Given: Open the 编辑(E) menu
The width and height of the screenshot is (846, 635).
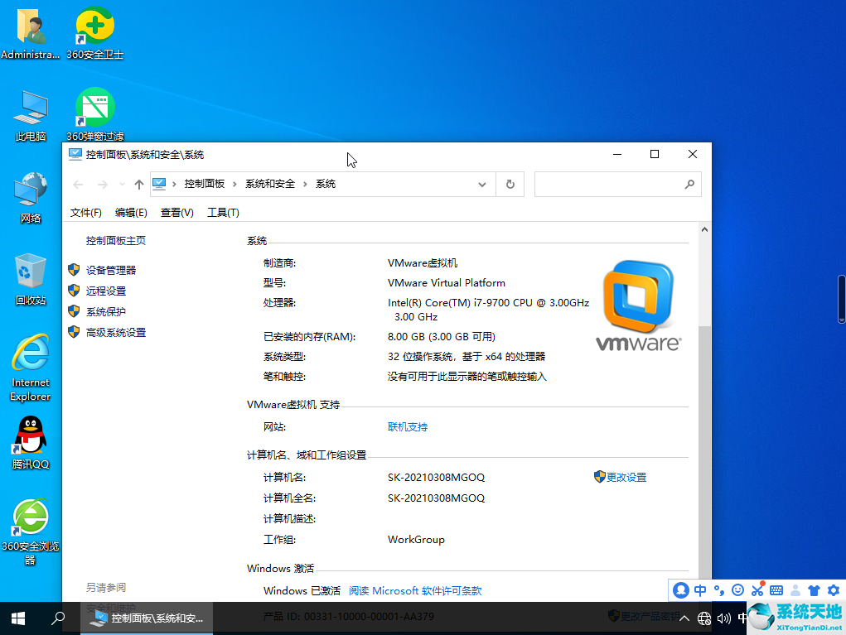Looking at the screenshot, I should (x=131, y=213).
